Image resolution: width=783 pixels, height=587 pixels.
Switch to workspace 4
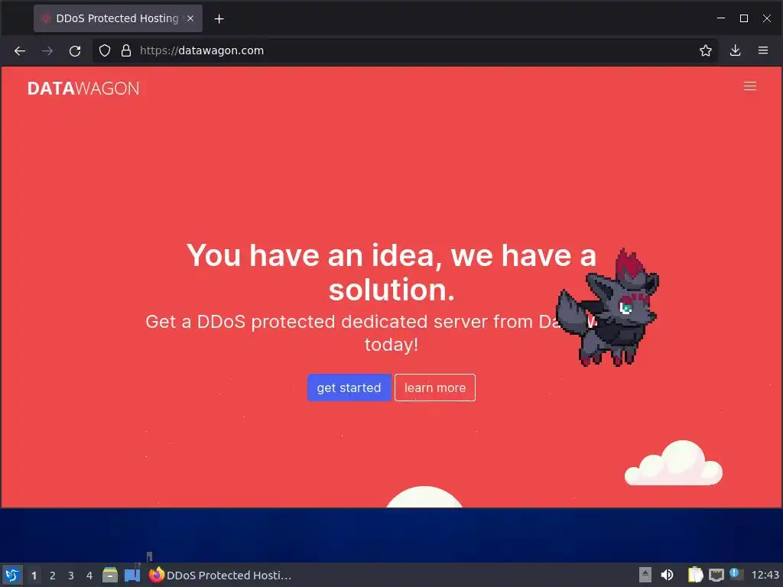pyautogui.click(x=89, y=576)
